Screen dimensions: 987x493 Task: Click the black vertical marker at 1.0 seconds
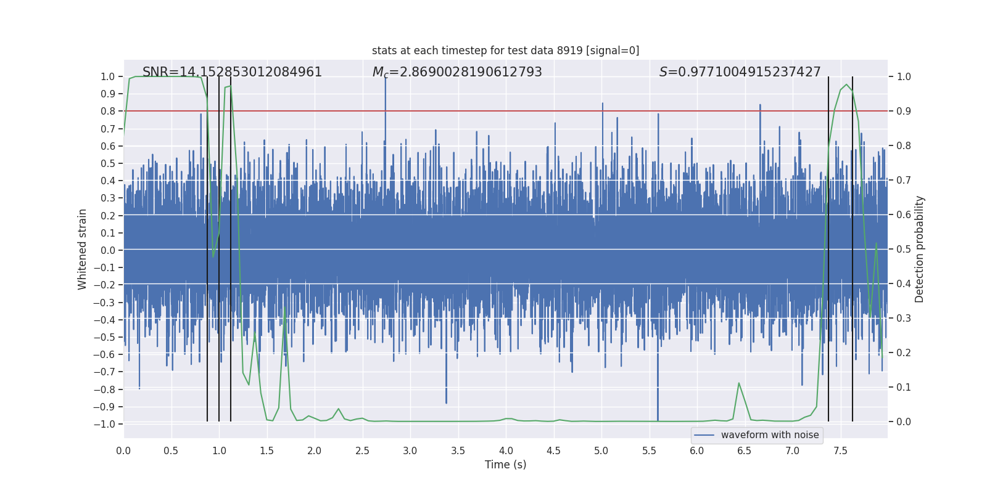219,249
